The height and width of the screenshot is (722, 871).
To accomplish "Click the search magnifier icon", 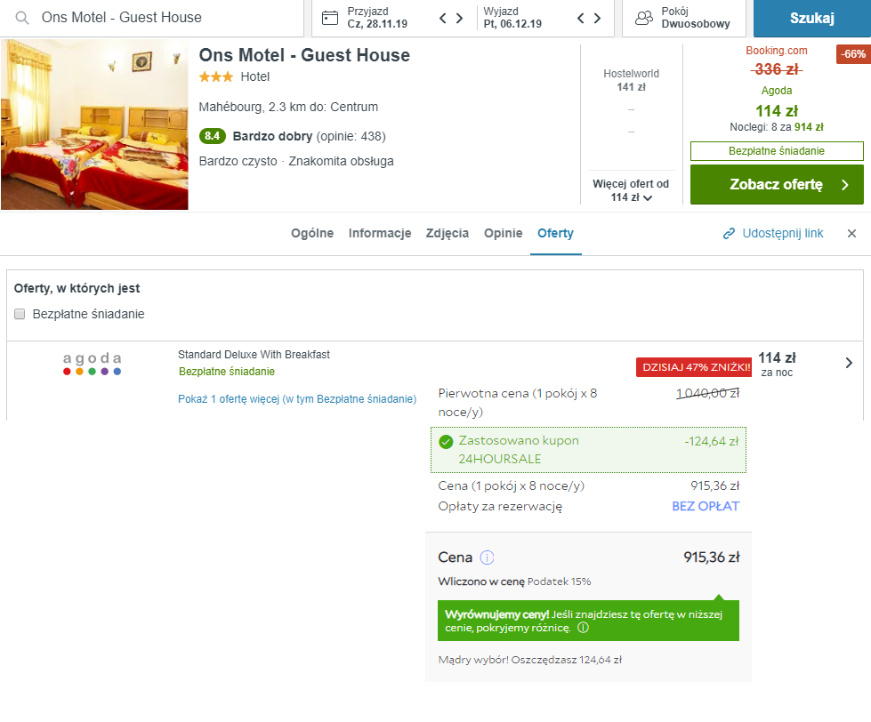I will tap(22, 18).
